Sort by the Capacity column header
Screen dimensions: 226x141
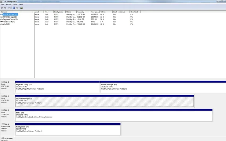tap(83, 12)
